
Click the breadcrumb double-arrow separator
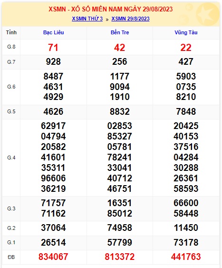pyautogui.click(x=107, y=20)
